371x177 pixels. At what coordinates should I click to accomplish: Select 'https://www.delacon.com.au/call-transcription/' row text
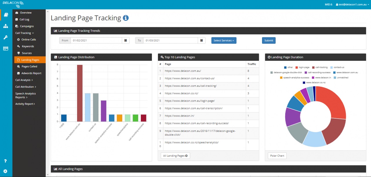pos(194,108)
